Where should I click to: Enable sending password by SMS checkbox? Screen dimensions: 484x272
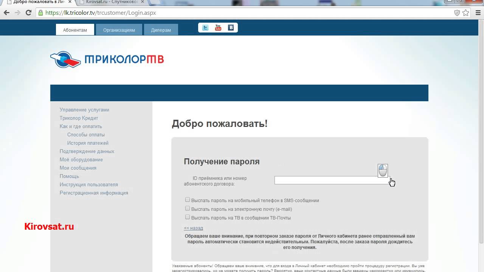click(x=188, y=200)
